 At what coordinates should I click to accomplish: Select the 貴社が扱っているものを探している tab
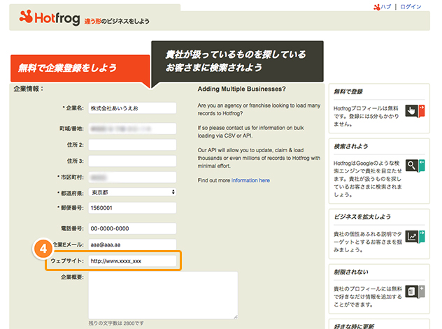click(x=237, y=61)
